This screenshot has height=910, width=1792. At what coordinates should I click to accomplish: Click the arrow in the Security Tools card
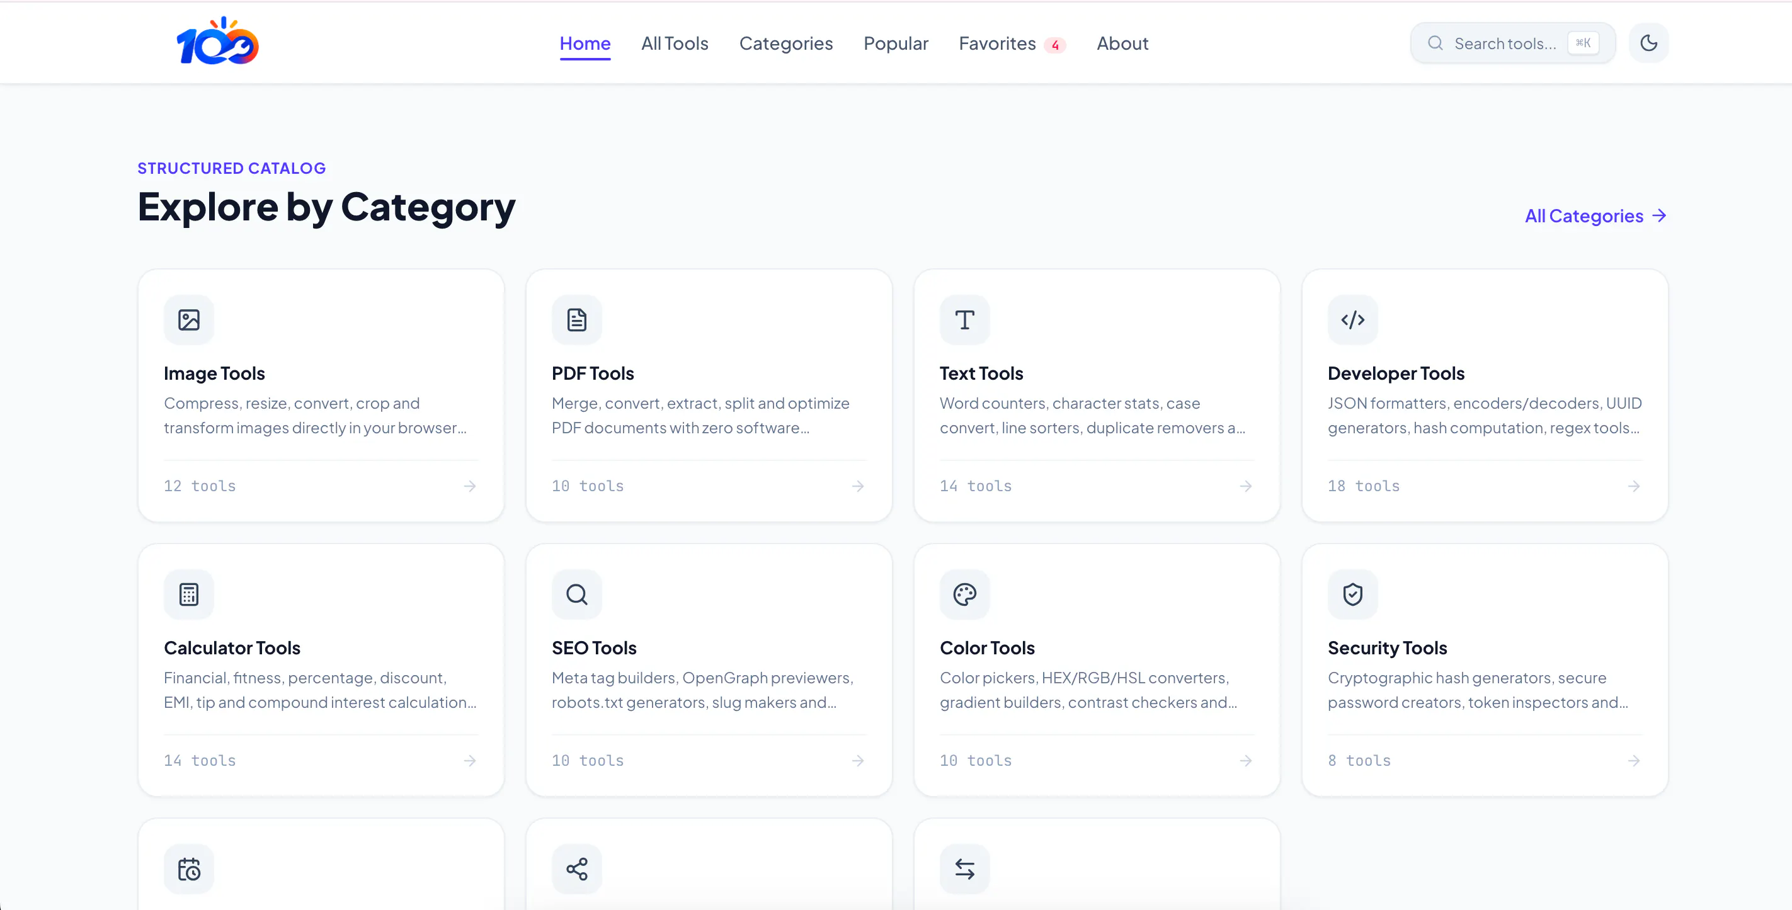coord(1634,760)
